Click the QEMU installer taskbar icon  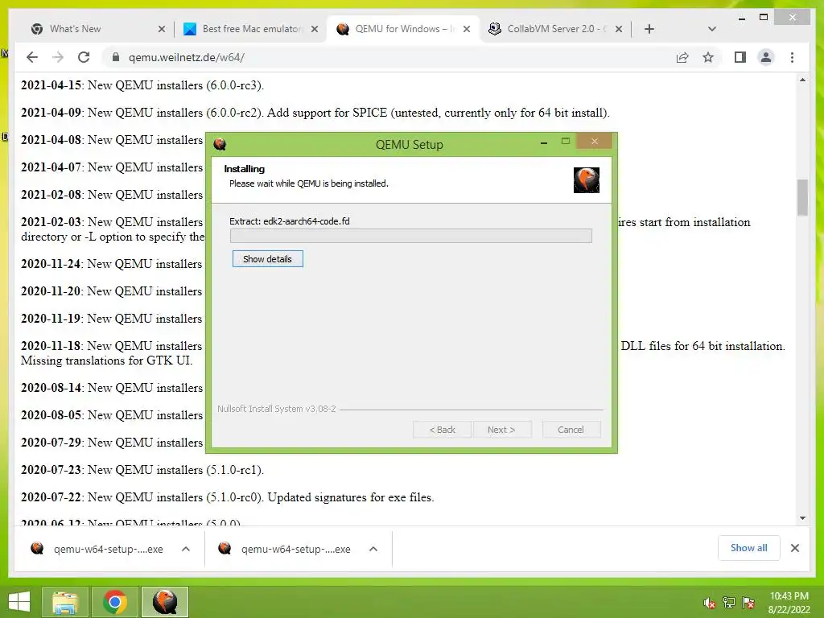click(x=164, y=602)
